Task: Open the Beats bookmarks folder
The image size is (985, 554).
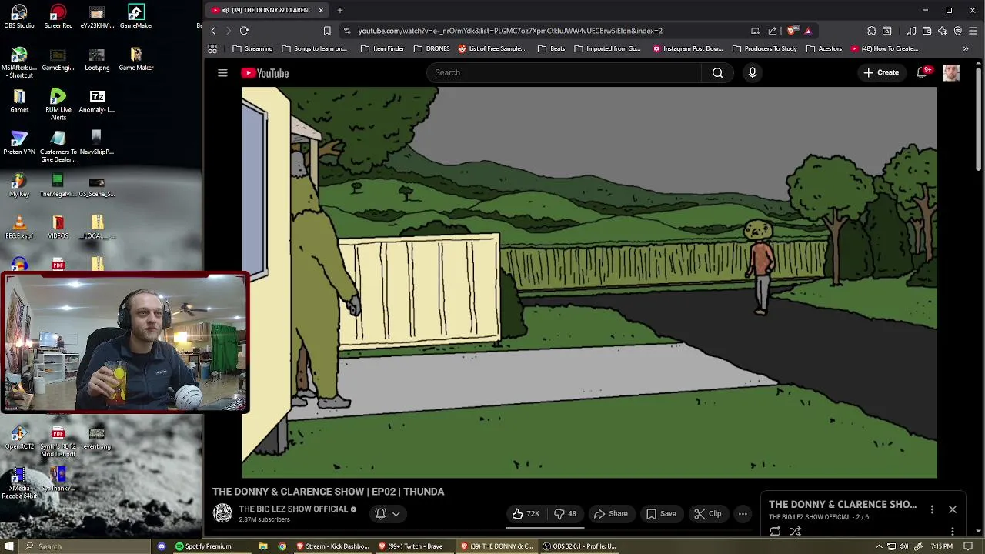Action: pos(551,48)
